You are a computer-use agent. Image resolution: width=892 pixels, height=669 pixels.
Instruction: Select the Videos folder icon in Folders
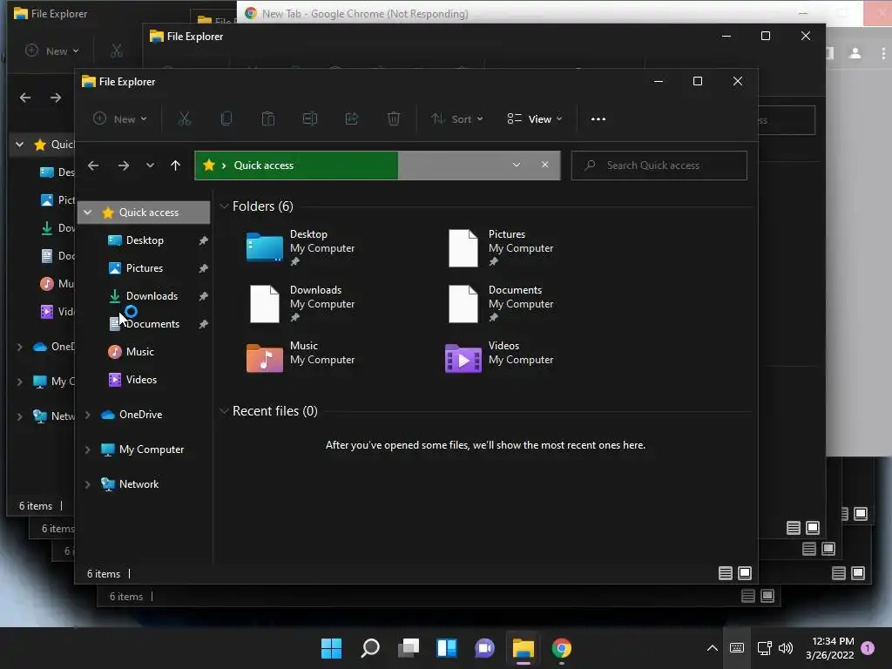coord(463,358)
